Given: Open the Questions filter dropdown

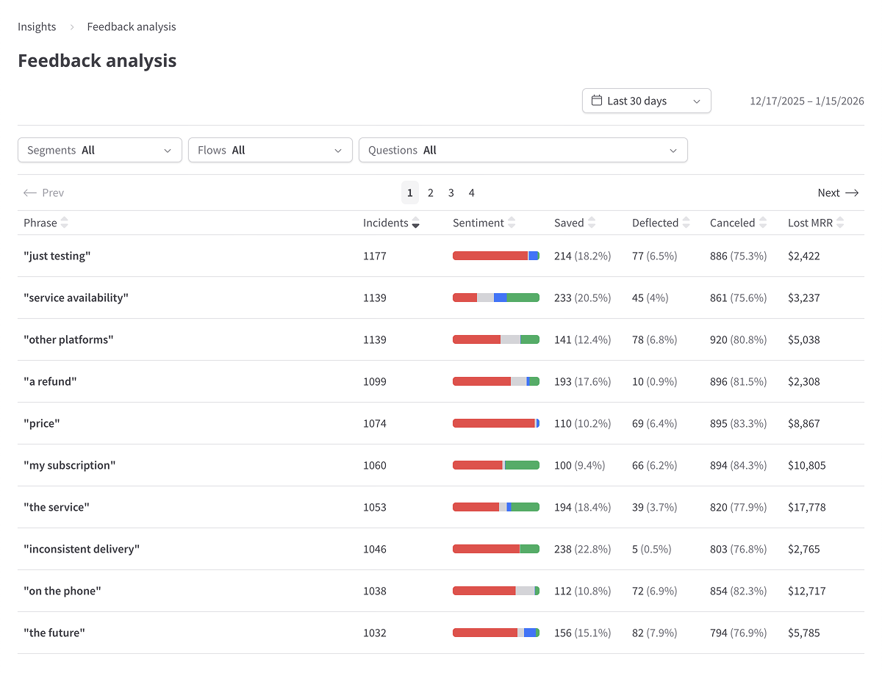Looking at the screenshot, I should (523, 150).
